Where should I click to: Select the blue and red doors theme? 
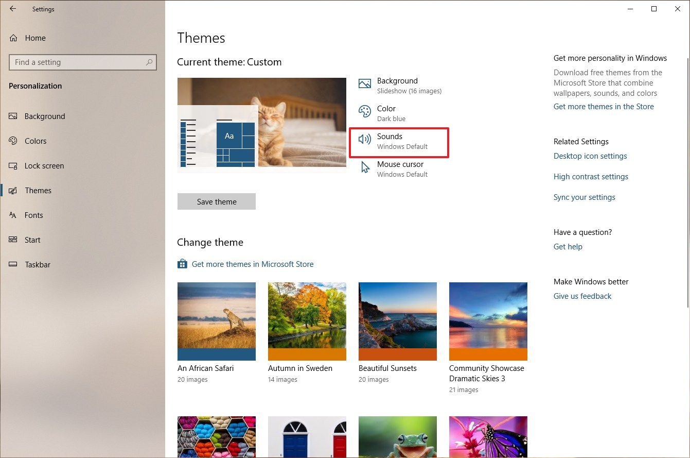click(x=307, y=437)
